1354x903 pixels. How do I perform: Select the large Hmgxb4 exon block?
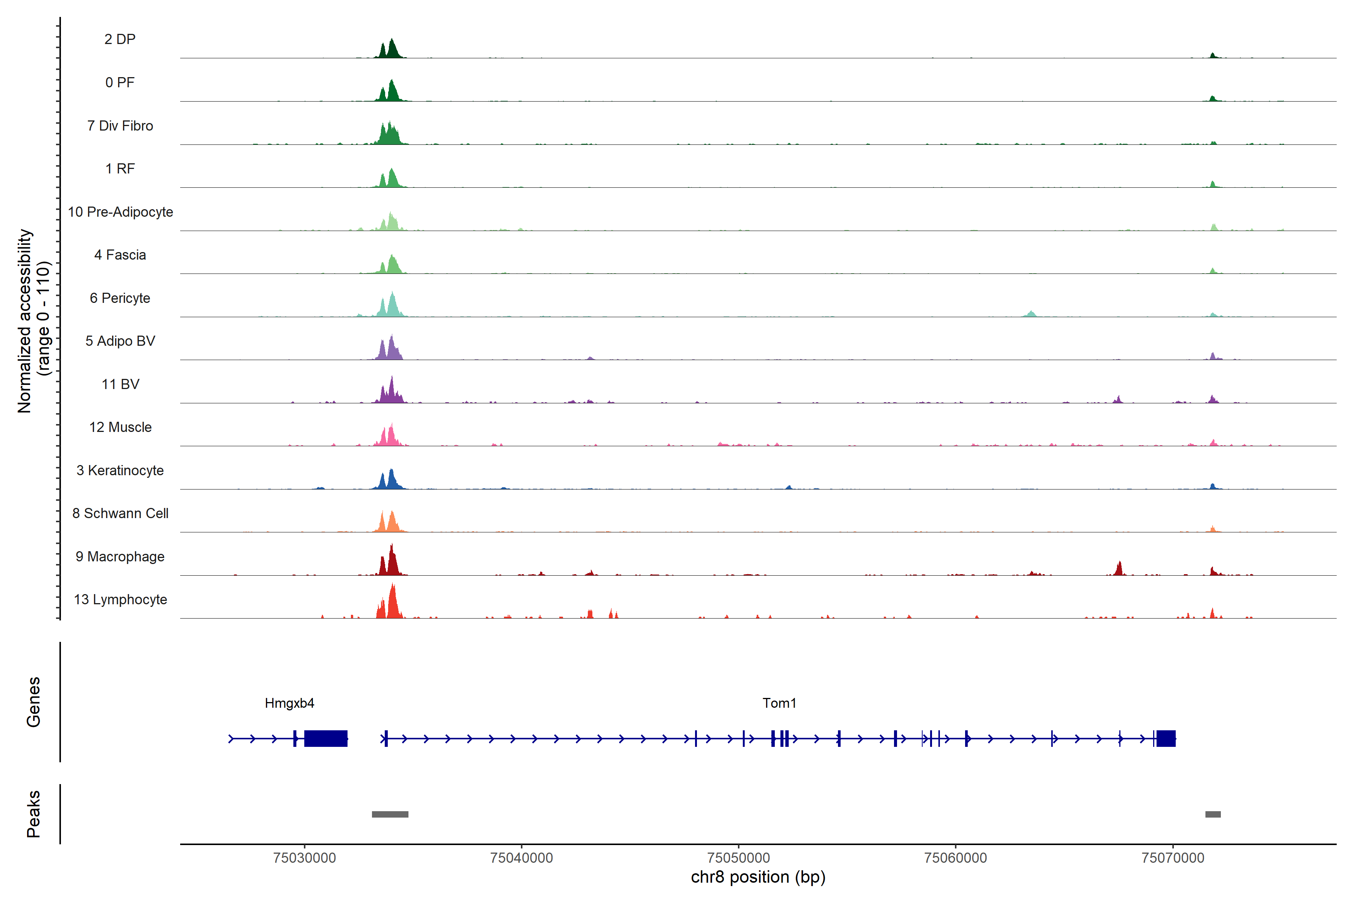tap(326, 738)
